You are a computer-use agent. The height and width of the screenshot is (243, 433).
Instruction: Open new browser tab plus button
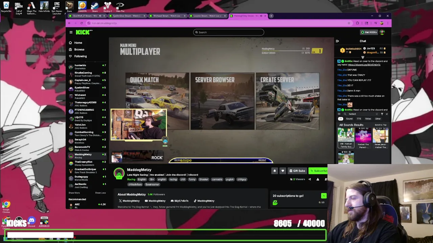[x=271, y=16]
